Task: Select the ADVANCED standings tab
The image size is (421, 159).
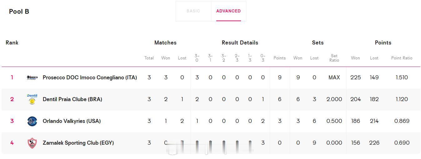Action: [228, 11]
